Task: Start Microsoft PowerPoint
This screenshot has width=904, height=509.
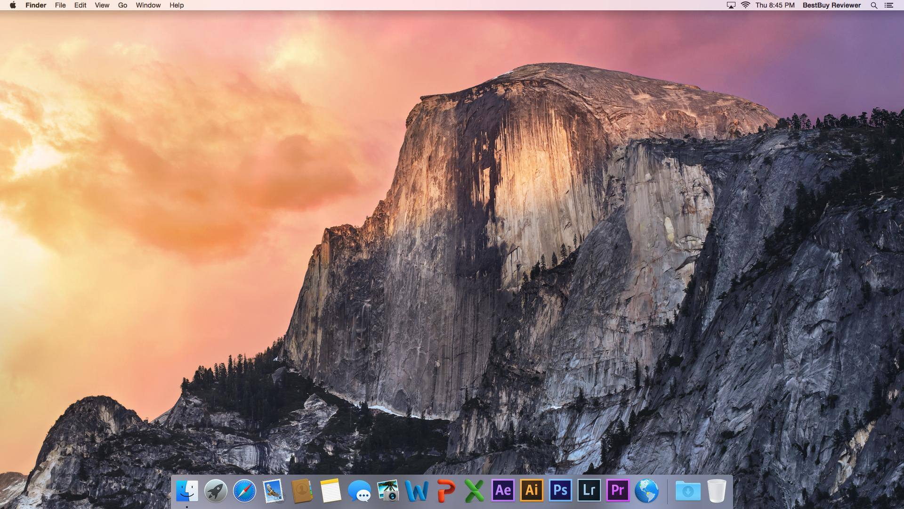Action: pos(446,490)
